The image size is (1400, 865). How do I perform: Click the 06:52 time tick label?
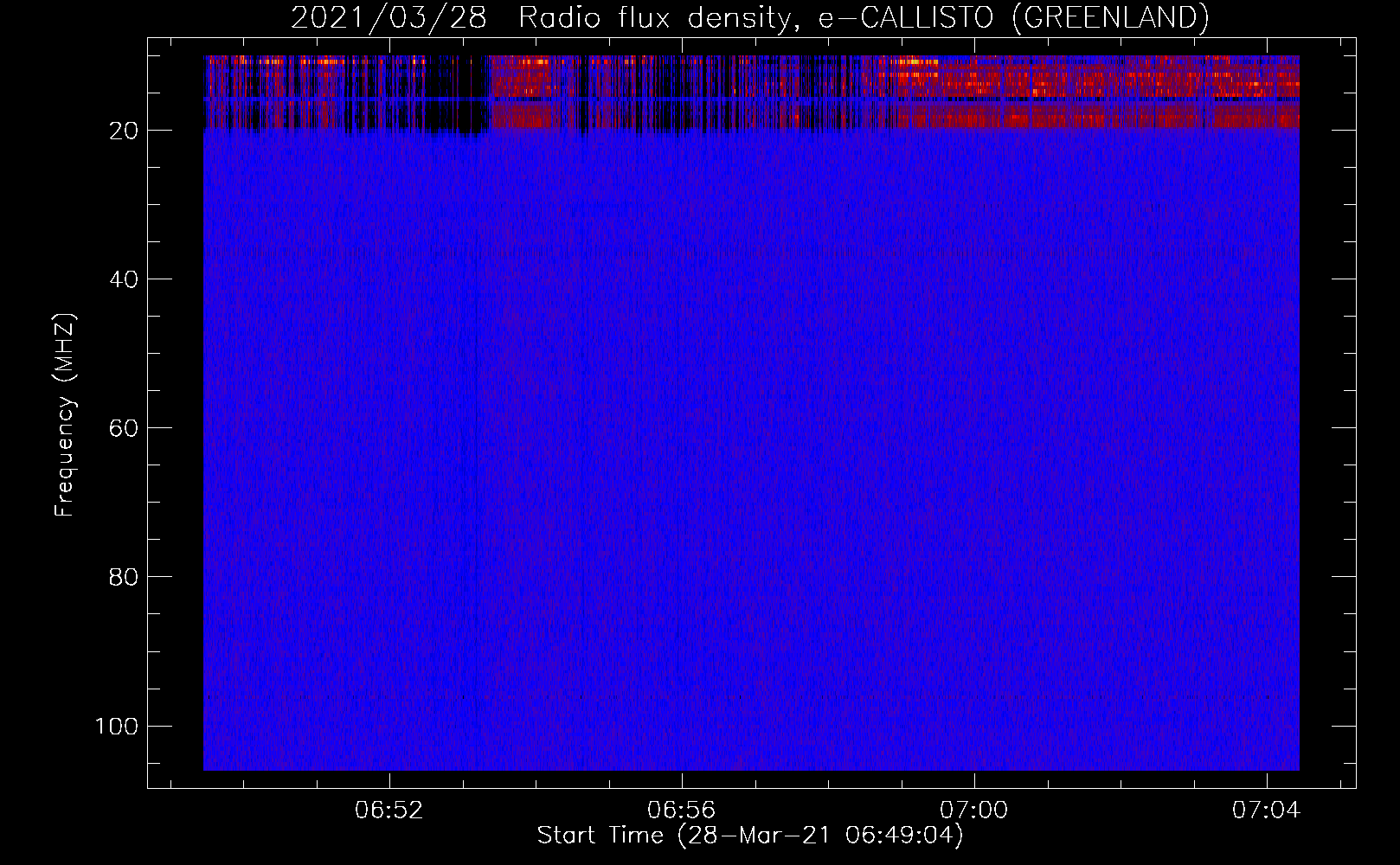tap(389, 811)
